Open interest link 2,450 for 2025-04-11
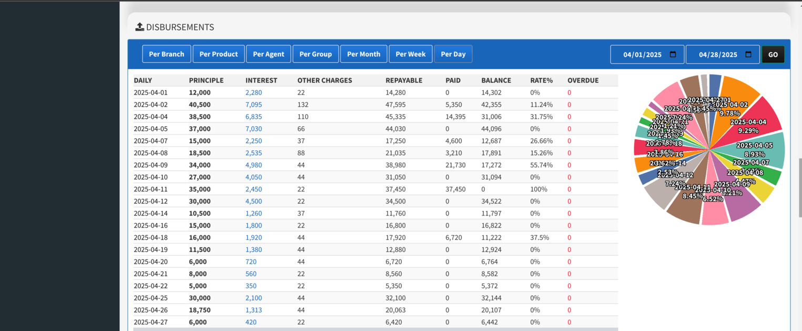802x331 pixels. 253,189
